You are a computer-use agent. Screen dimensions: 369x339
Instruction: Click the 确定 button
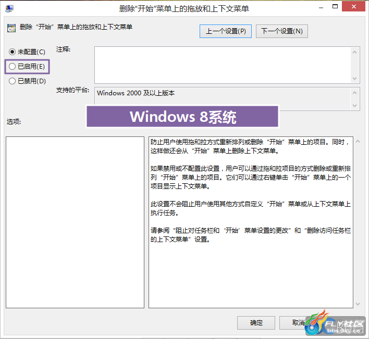[x=256, y=322]
